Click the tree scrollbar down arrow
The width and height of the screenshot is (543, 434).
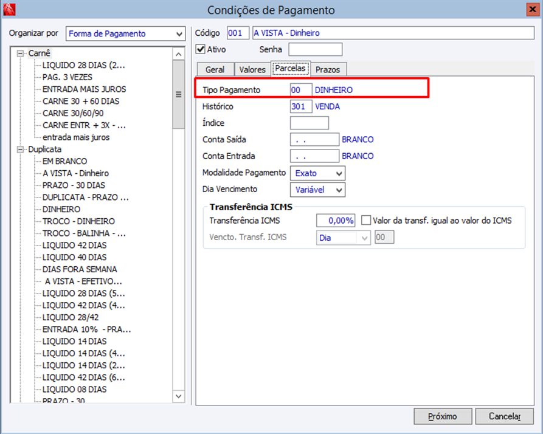[x=178, y=396]
